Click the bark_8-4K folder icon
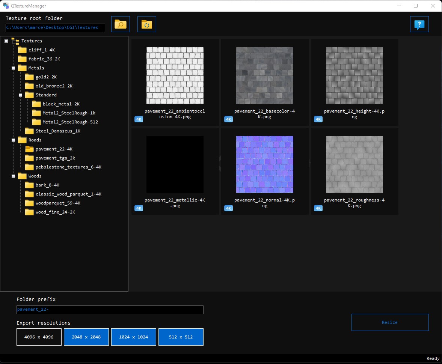Screen dimensions: 442x364 [29, 185]
